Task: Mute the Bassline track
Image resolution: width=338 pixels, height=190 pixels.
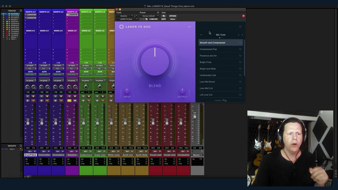Action: 75,101
